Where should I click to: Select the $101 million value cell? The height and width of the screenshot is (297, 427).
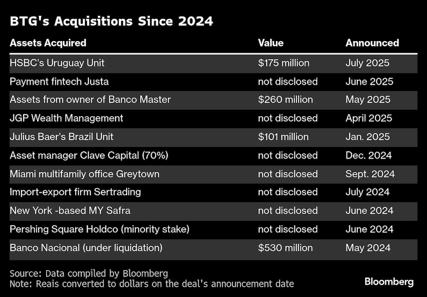283,137
